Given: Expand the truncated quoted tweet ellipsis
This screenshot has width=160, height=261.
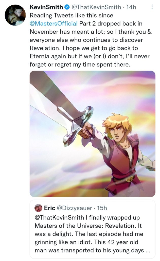Looking at the screenshot, I should (148, 251).
